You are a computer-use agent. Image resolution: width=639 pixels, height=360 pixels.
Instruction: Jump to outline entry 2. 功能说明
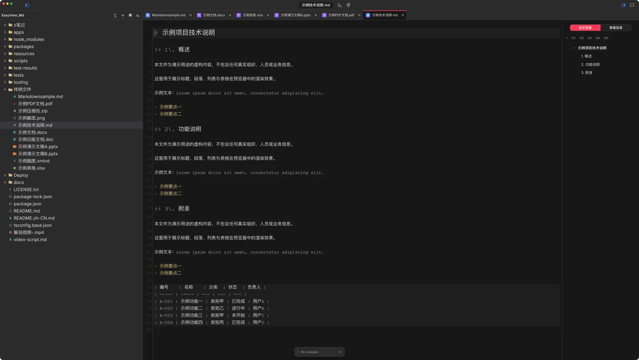pos(590,64)
